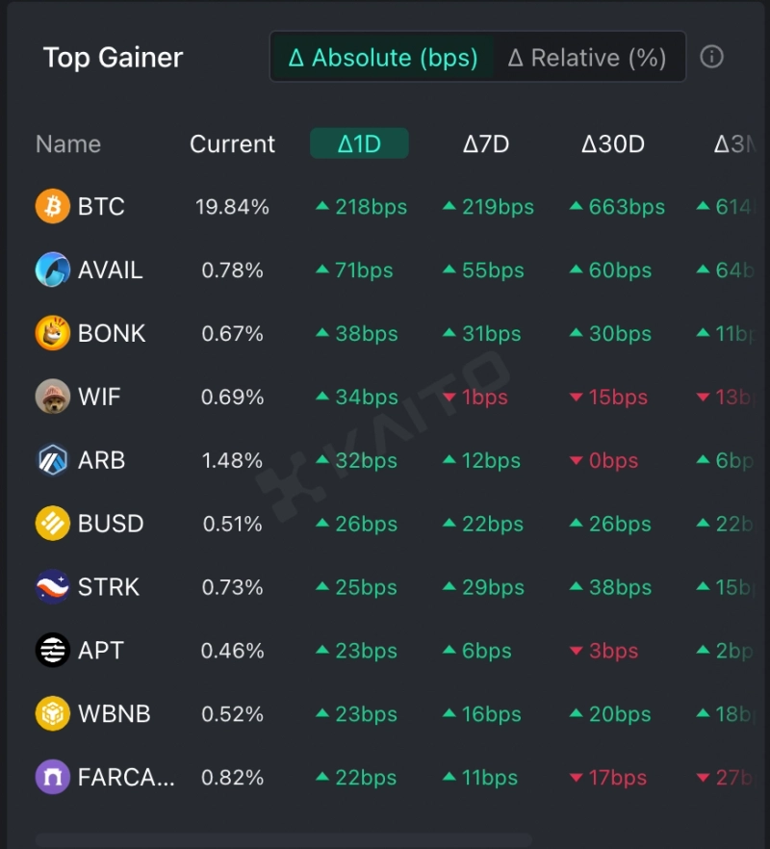Click the Arbitrum ARB logo icon

pyautogui.click(x=53, y=460)
